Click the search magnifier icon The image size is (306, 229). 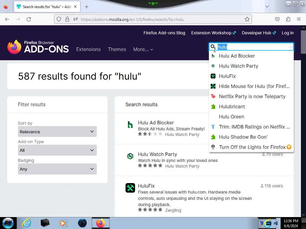tap(213, 47)
